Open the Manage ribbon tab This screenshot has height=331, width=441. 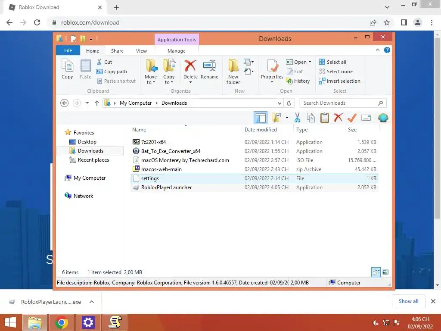(x=177, y=51)
